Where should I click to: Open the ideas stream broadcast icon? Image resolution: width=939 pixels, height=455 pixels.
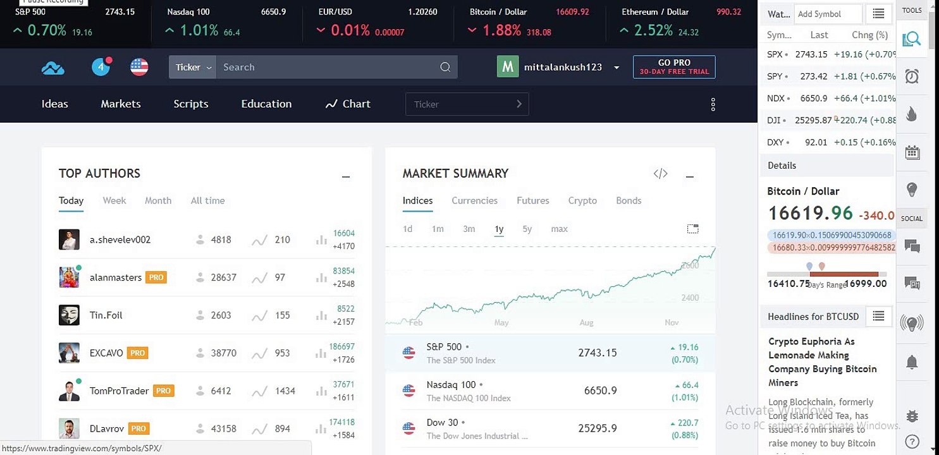tap(912, 323)
